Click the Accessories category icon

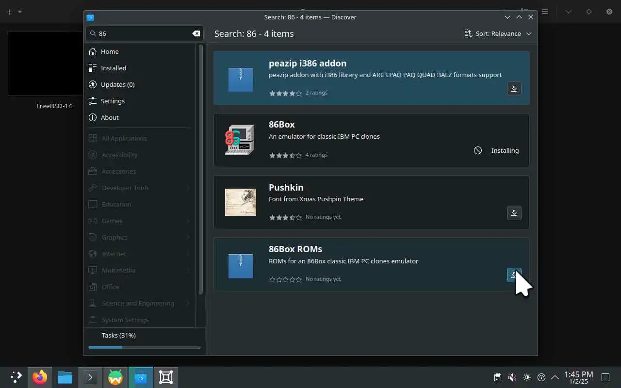tap(93, 171)
